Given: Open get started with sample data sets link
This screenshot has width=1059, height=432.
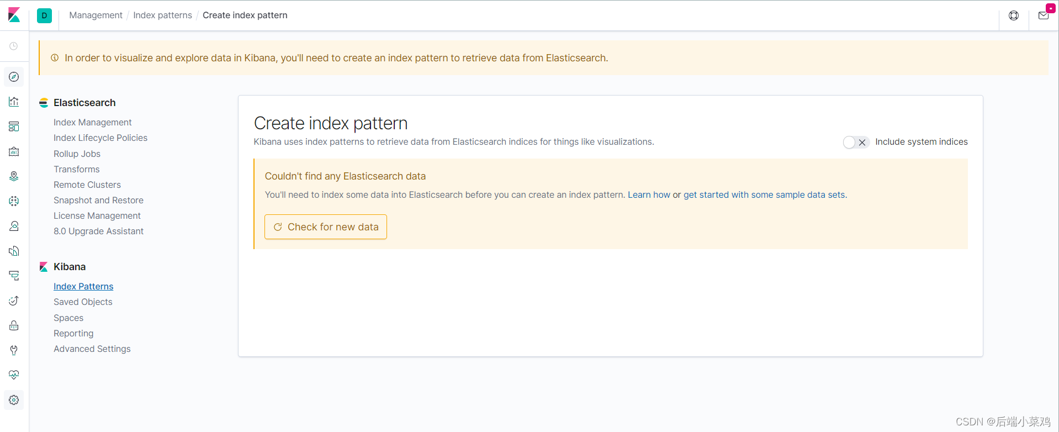Looking at the screenshot, I should pos(764,195).
